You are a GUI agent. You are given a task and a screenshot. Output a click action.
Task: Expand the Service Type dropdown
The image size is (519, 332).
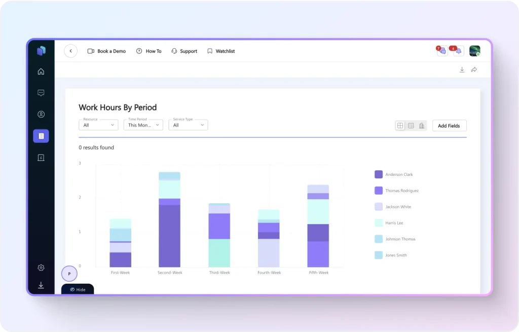(188, 125)
